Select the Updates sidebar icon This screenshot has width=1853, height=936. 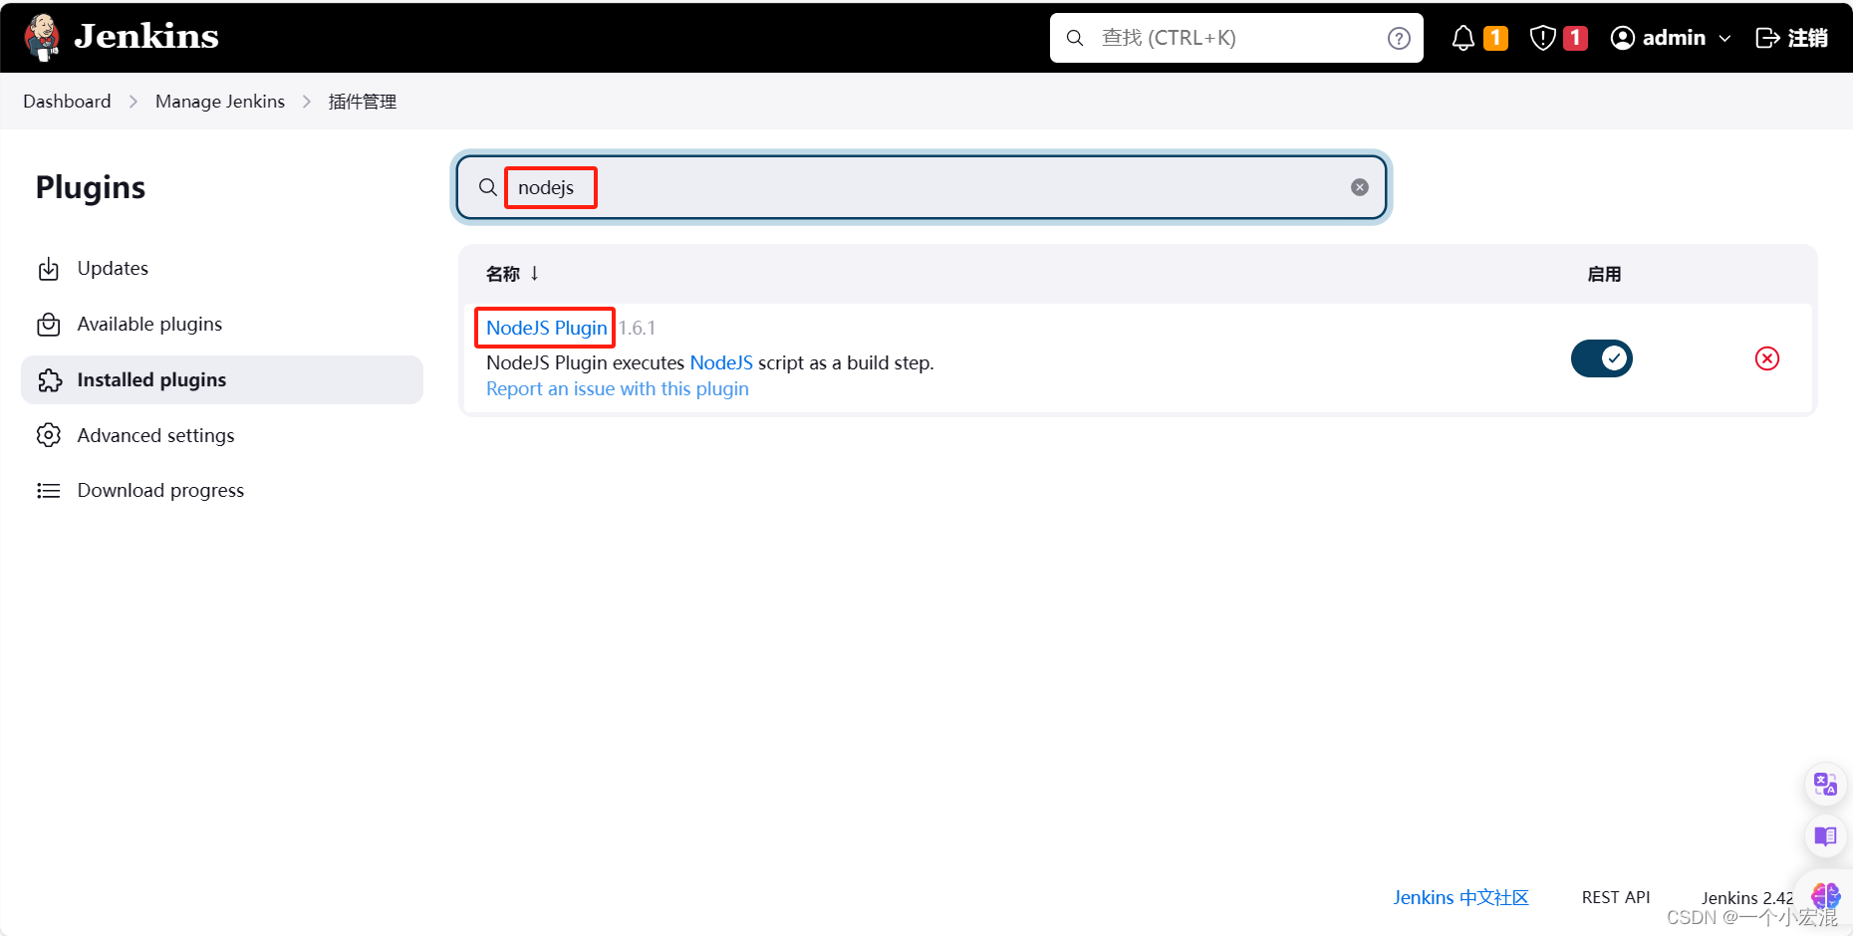49,268
